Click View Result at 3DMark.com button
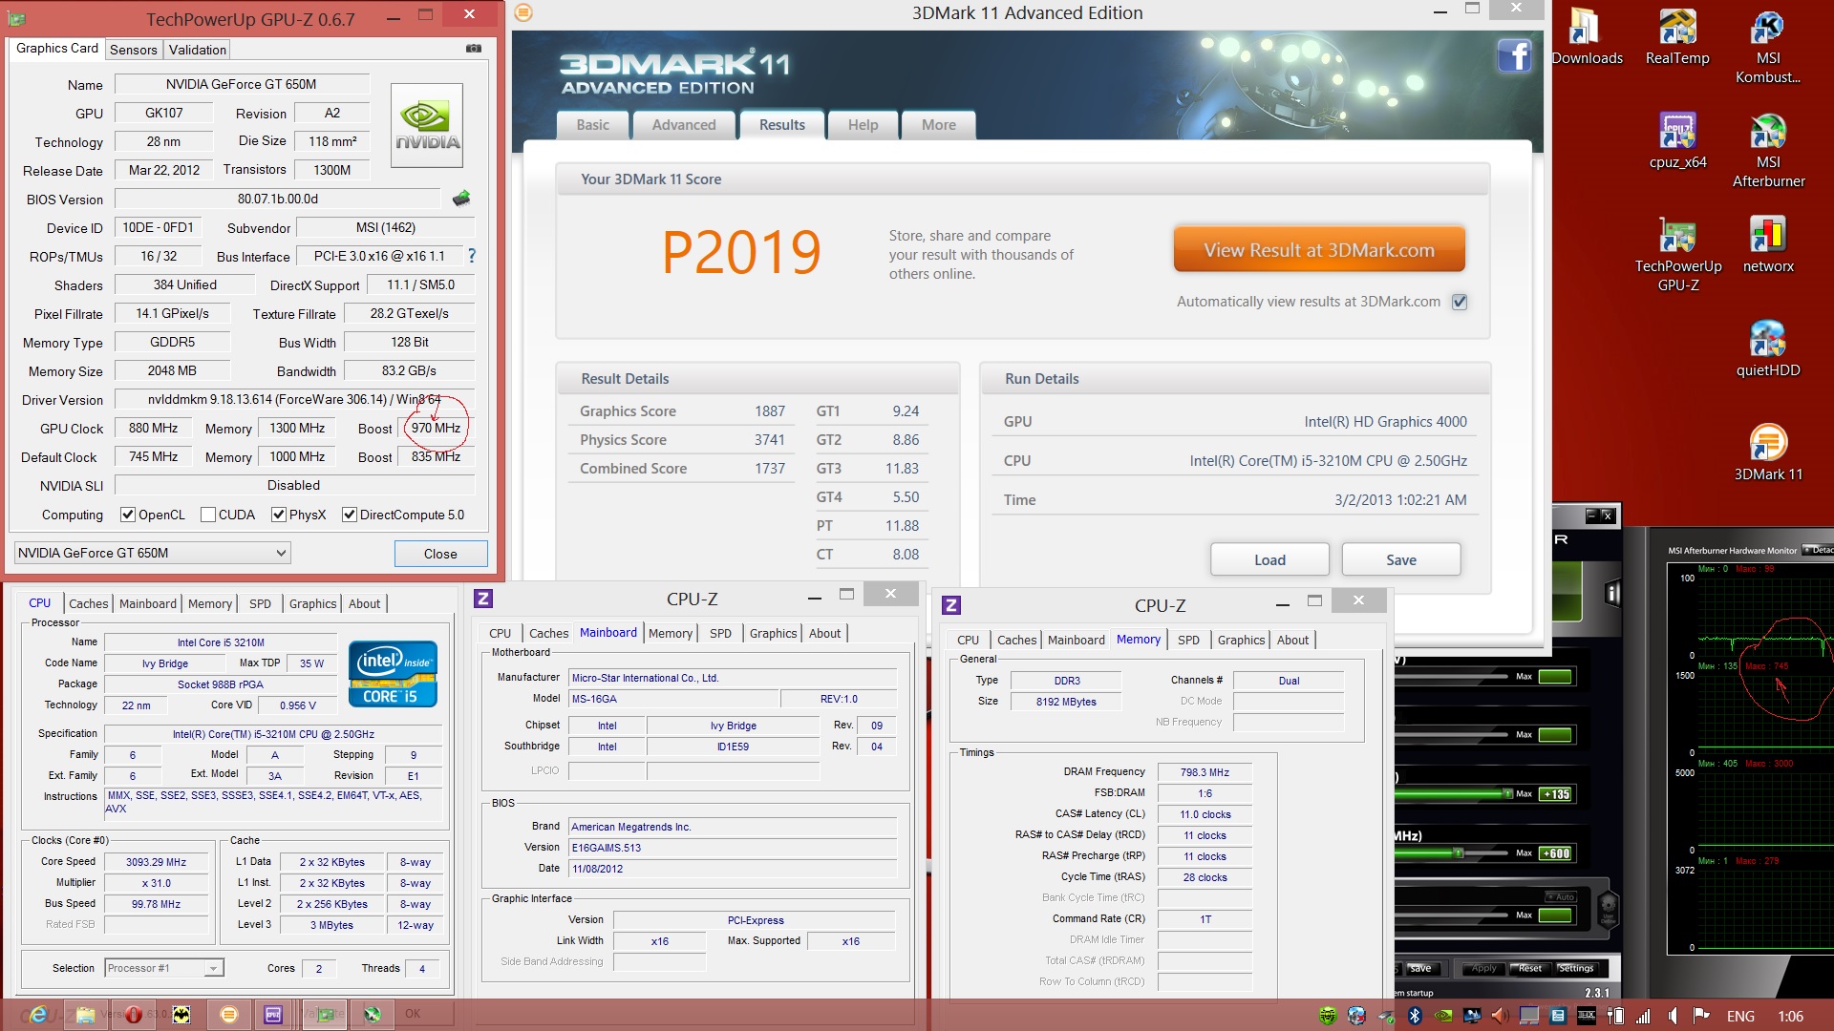Viewport: 1834px width, 1031px height. coord(1319,250)
